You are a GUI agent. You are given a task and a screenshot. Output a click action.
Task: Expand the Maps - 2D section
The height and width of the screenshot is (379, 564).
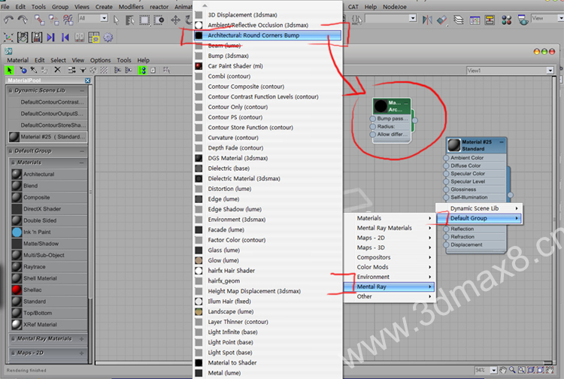coord(82,353)
